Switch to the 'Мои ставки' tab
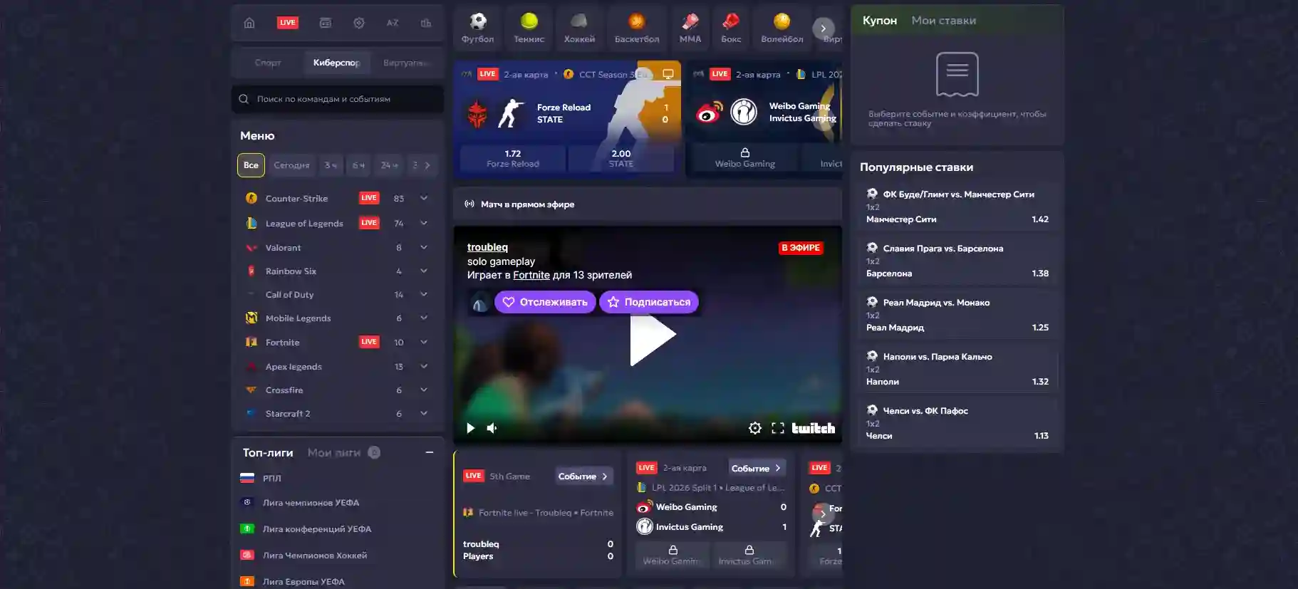The image size is (1298, 589). (943, 21)
